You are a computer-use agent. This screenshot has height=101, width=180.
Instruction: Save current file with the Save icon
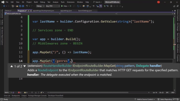pyautogui.click(x=20, y=6)
